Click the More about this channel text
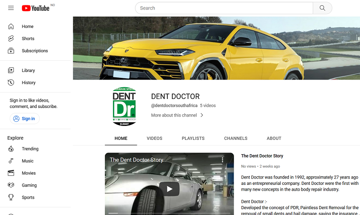This screenshot has height=215, width=360. coord(174,115)
